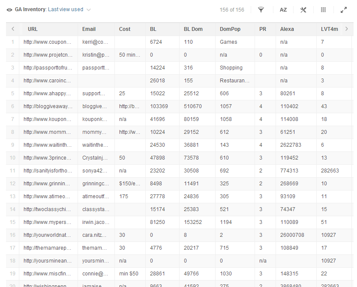Open the Last view used dropdown arrow
This screenshot has height=287, width=357.
(89, 10)
